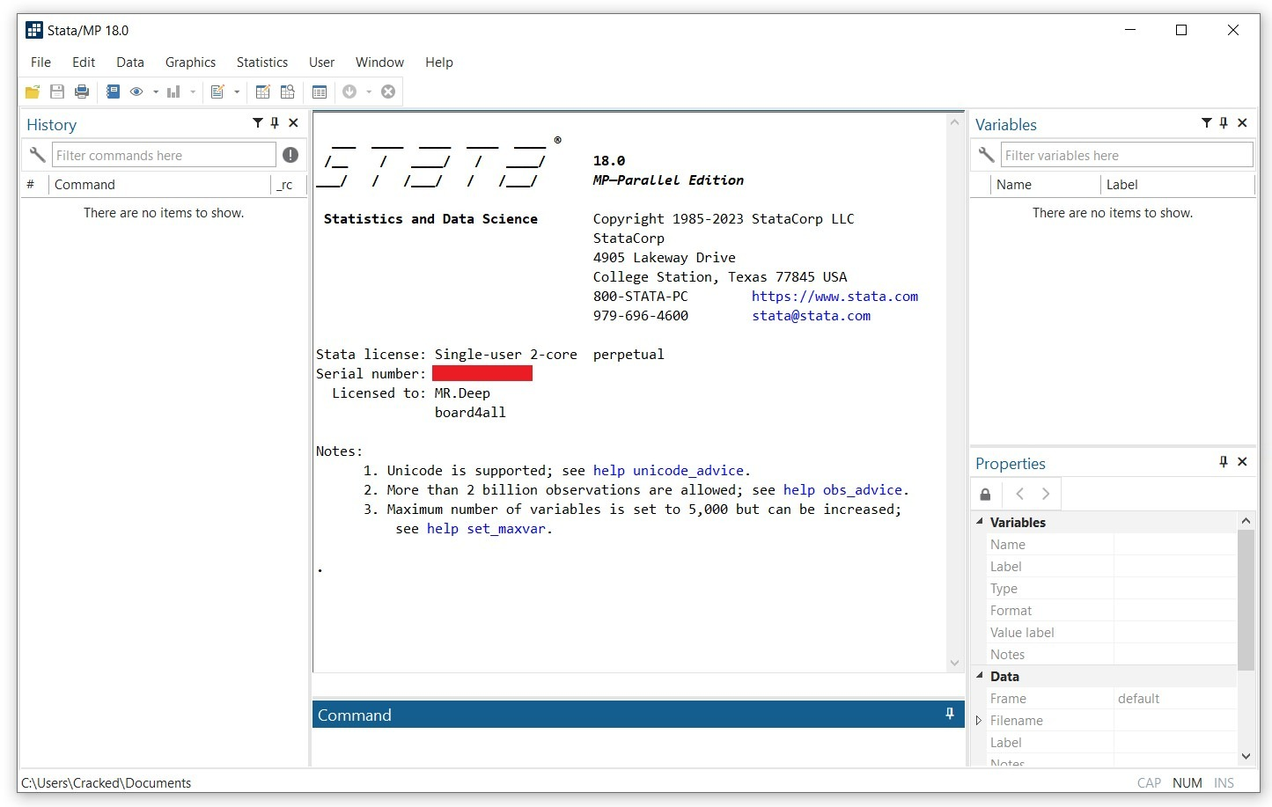Toggle pin on the History panel
This screenshot has height=807, width=1272.
tap(275, 123)
